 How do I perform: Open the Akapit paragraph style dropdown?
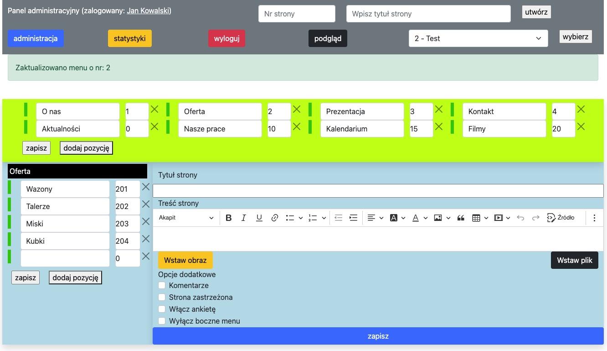click(x=186, y=218)
